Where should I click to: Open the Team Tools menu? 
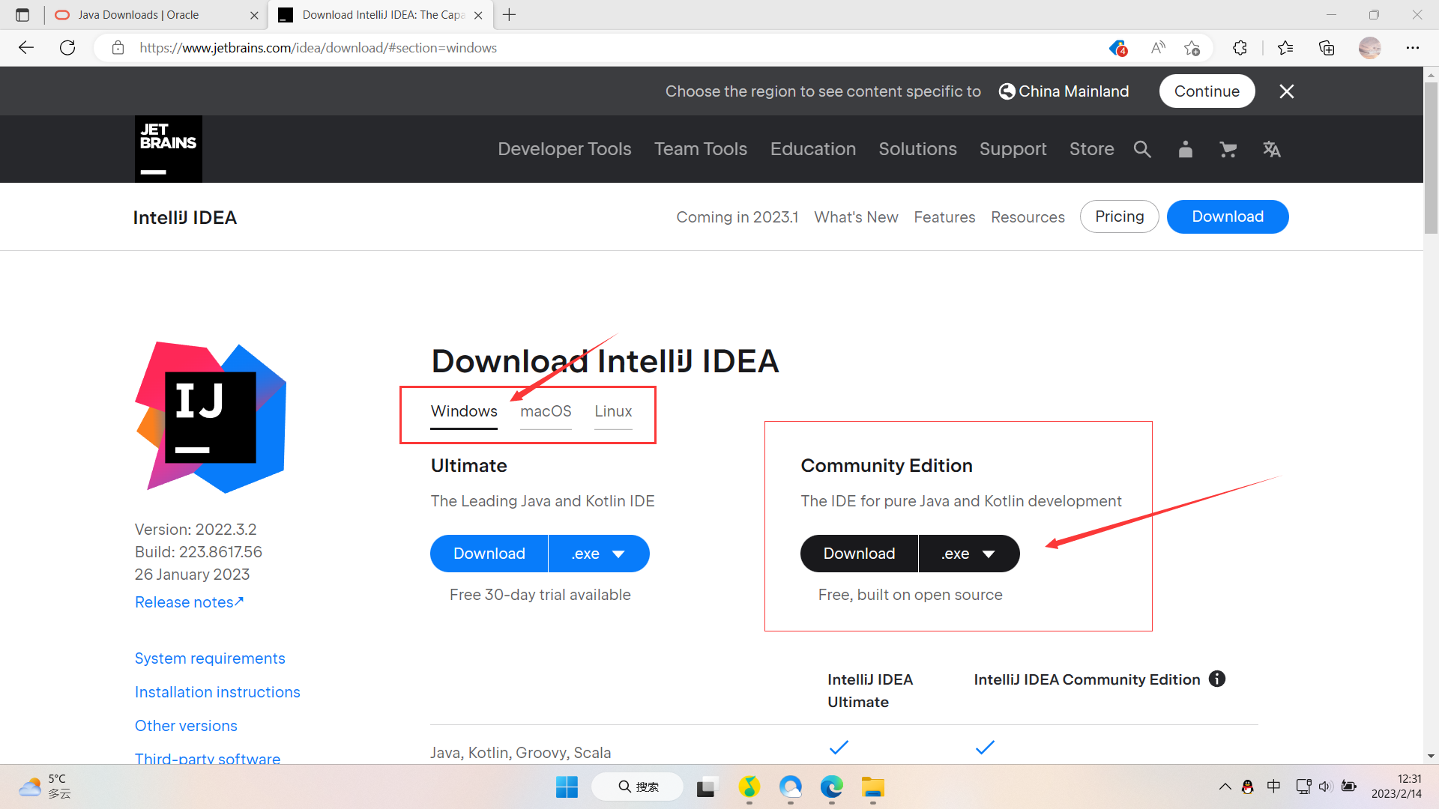[701, 149]
